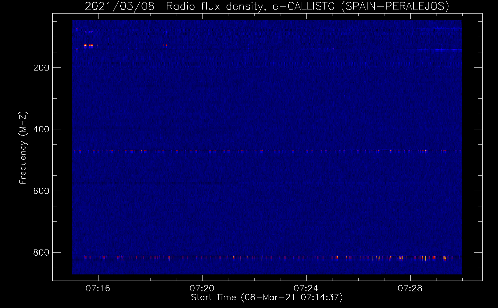Click the bright orange spot near 07:29 at 820 MHz
498x308 pixels.
tap(445, 258)
